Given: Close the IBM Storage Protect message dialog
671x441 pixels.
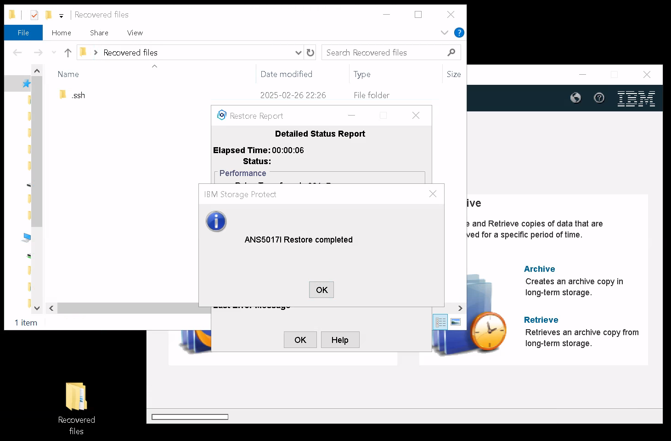Looking at the screenshot, I should point(433,194).
